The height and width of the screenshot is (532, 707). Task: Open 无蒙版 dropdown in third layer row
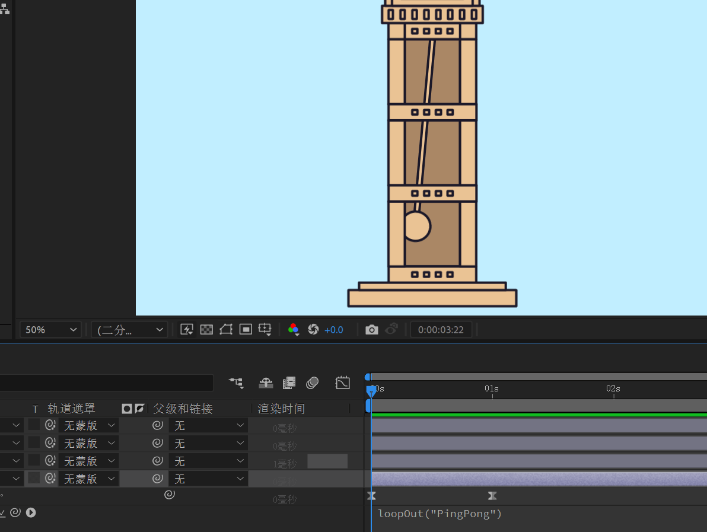[89, 461]
